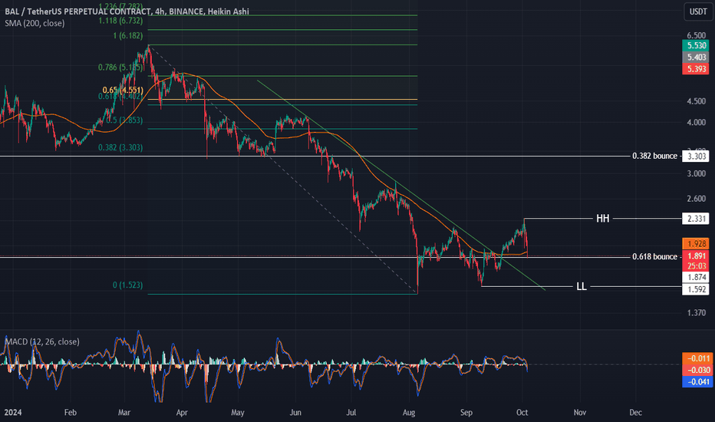Screen dimensions: 715x422
Task: Click the USDT currency button
Action: click(698, 12)
